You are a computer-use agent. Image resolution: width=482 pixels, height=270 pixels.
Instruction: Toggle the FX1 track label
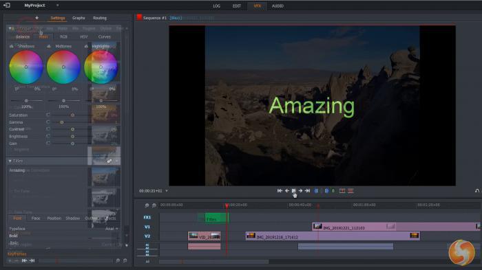147,217
